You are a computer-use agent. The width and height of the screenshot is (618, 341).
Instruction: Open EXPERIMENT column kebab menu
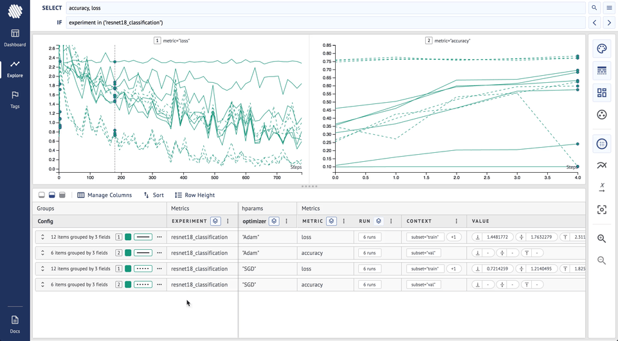[x=228, y=222]
